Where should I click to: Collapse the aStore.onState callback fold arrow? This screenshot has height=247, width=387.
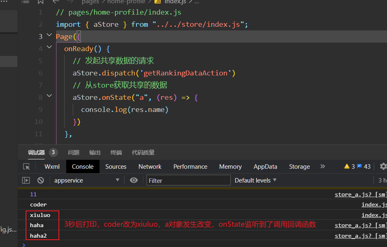(49, 96)
